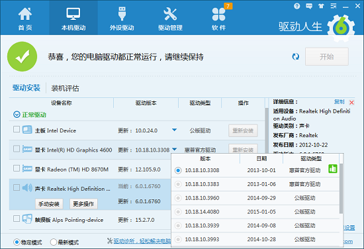Open the feedback chat bubble icon

point(309,6)
